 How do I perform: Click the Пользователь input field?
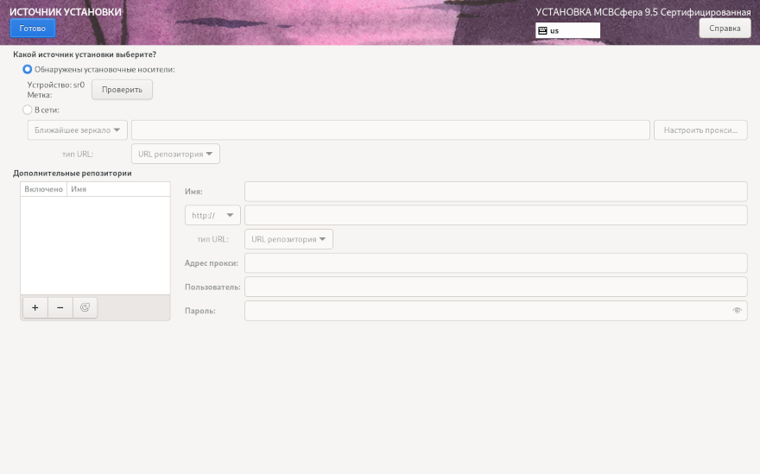coord(496,287)
